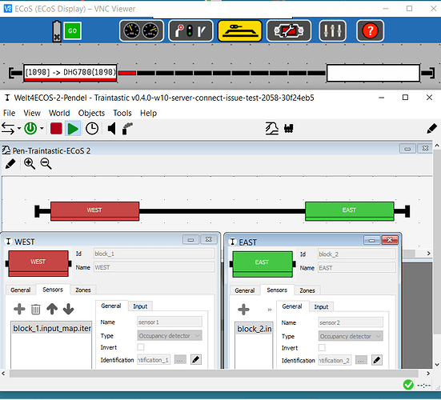The width and height of the screenshot is (441, 400).
Task: Switch to Zones tab in EAST window
Action: tap(307, 290)
